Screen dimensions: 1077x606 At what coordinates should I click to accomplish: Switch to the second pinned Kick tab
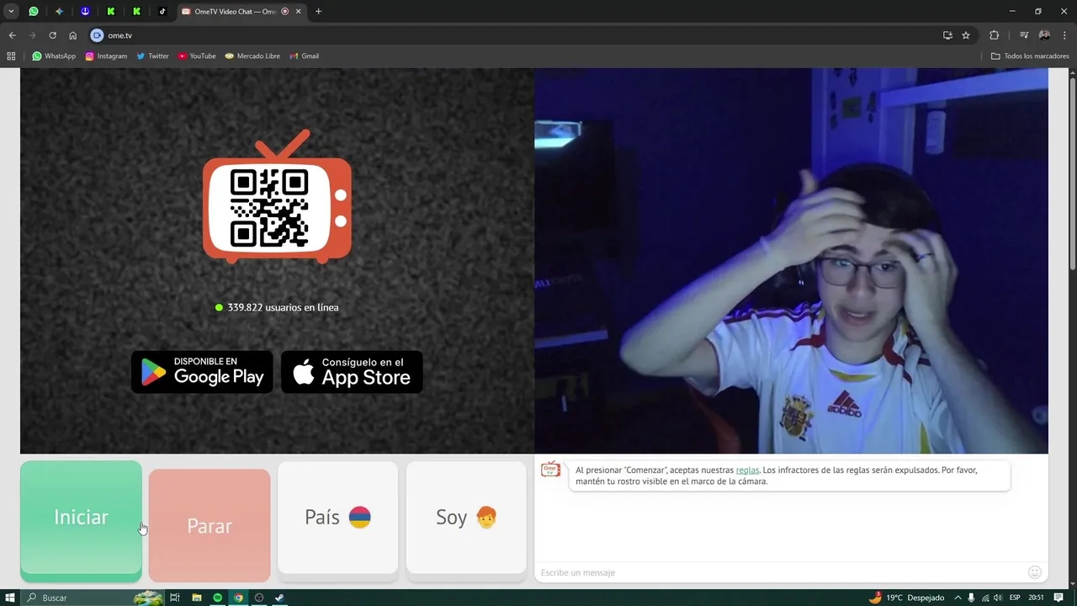click(136, 12)
